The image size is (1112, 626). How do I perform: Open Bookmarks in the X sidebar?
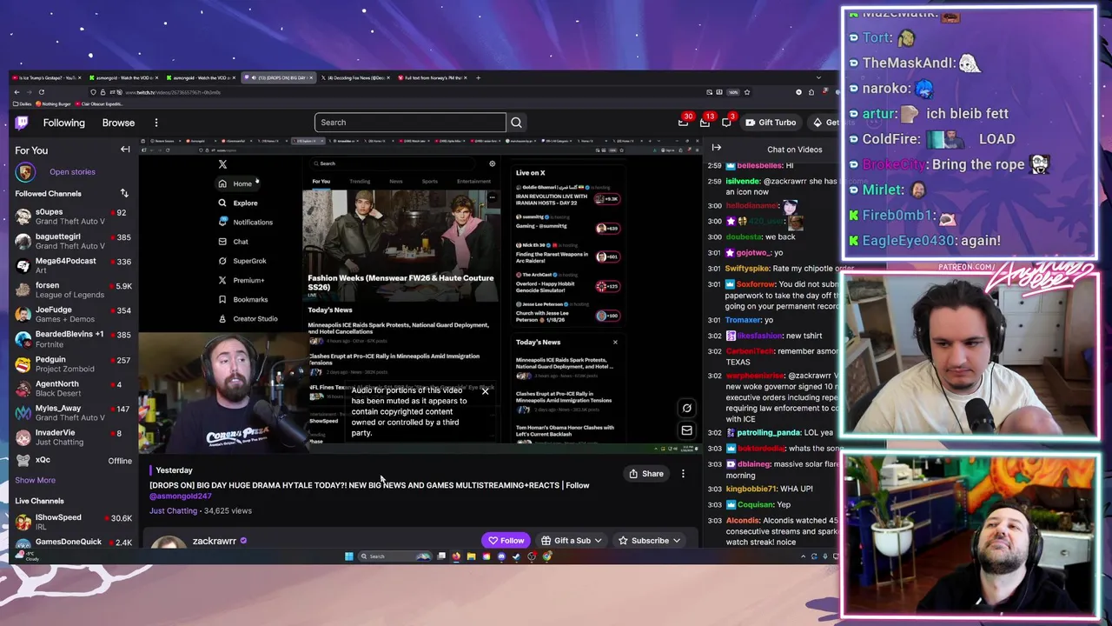(x=243, y=300)
